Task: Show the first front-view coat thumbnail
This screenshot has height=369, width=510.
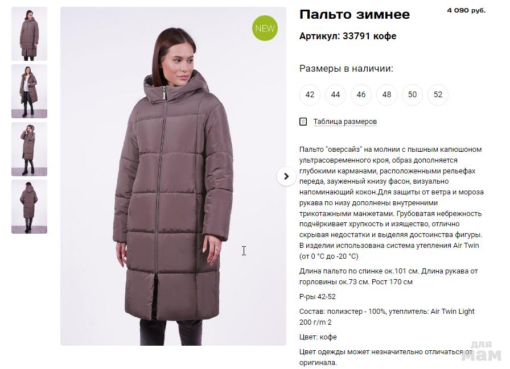Action: point(29,34)
